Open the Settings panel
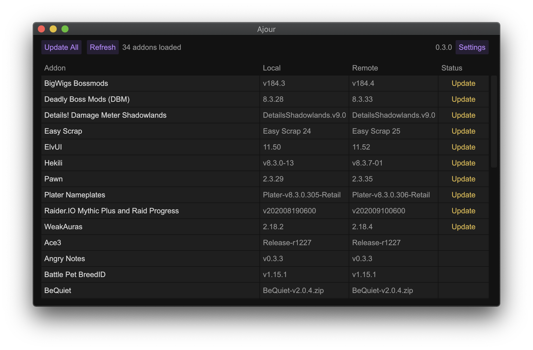Viewport: 533px width, 350px height. [472, 47]
